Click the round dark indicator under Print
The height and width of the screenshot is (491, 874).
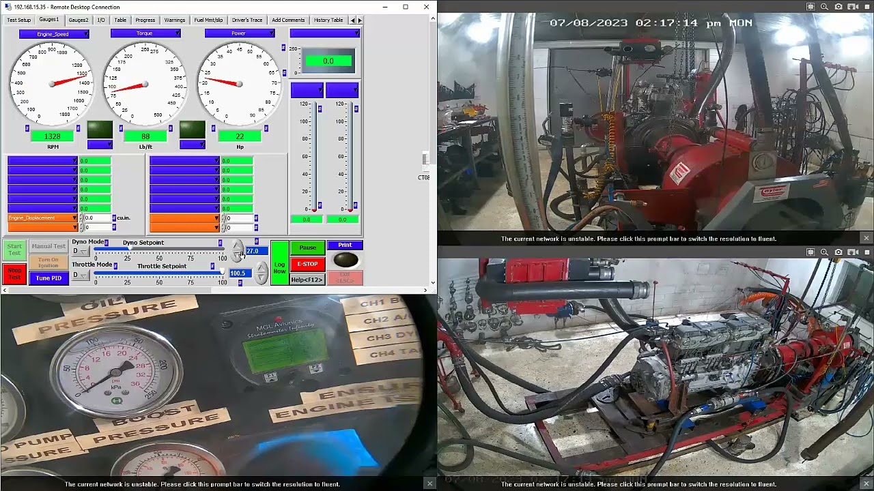pos(346,260)
